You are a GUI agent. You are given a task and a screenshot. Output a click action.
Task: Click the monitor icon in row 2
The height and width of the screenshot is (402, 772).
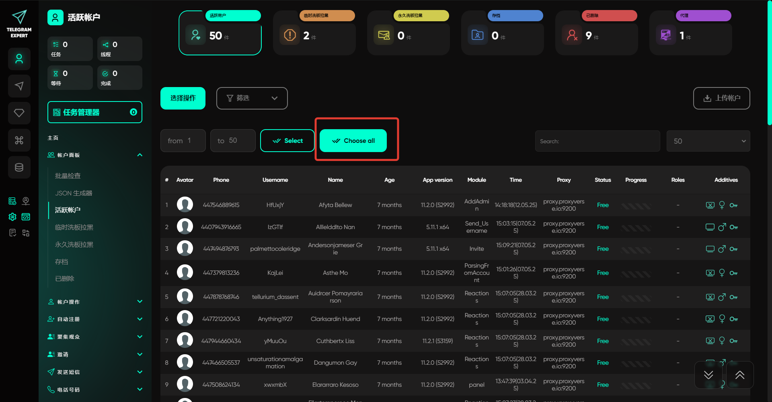pyautogui.click(x=710, y=227)
